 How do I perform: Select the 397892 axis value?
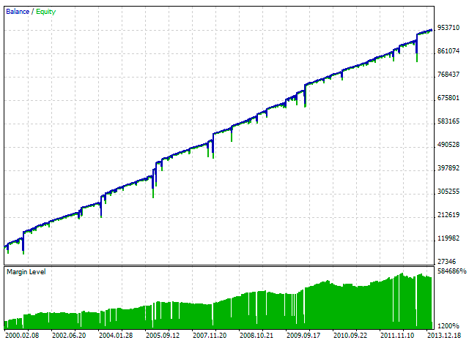point(448,168)
